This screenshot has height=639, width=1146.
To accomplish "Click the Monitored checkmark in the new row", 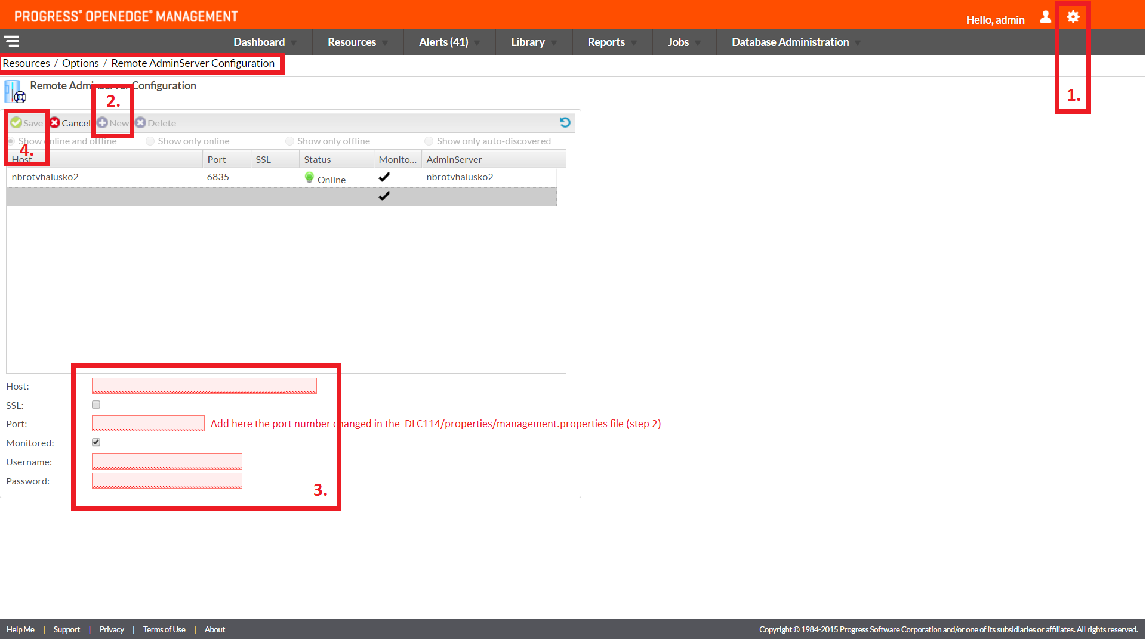I will pyautogui.click(x=384, y=196).
